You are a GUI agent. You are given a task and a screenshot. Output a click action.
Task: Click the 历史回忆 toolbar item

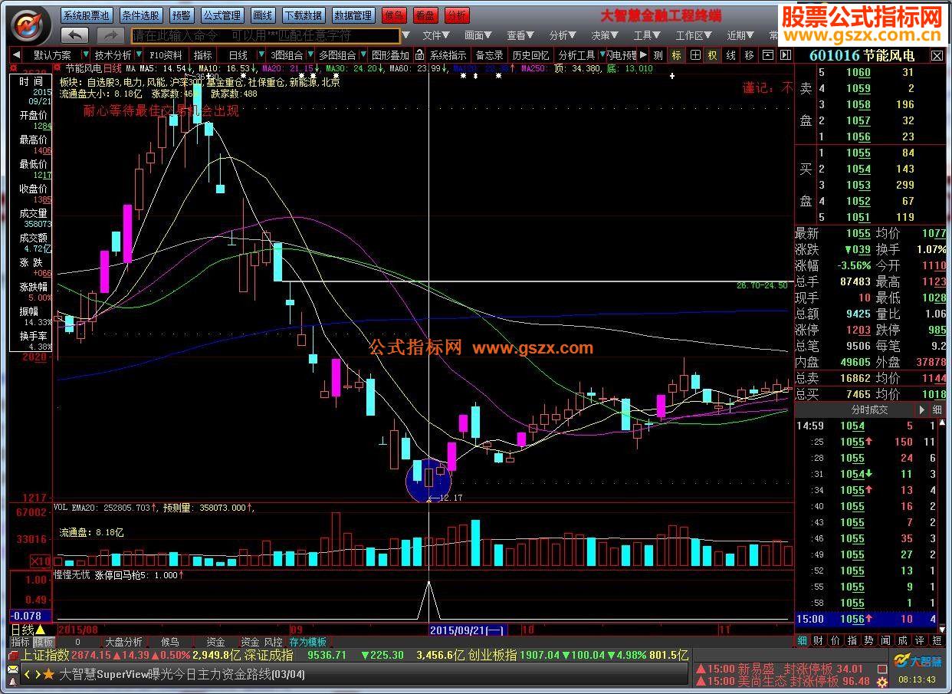coord(530,55)
